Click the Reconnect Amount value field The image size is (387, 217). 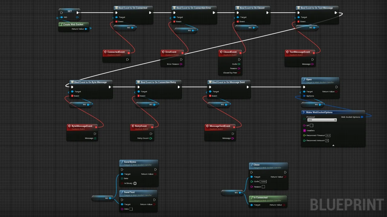(x=327, y=140)
